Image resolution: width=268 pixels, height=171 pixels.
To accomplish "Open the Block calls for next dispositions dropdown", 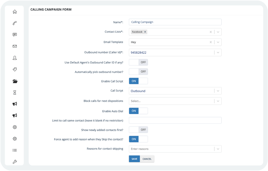I will pos(218,101).
